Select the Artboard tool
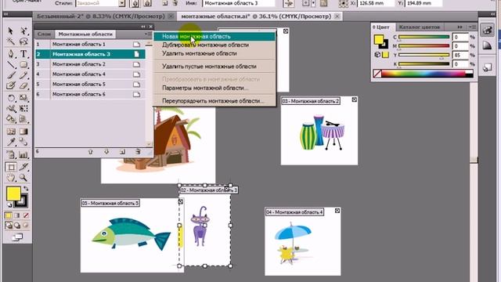This screenshot has width=501, height=282. (10, 167)
